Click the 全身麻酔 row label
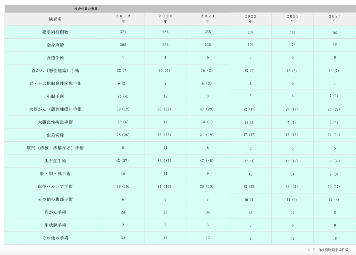Viewport: 356px width, 255px height. 55,45
